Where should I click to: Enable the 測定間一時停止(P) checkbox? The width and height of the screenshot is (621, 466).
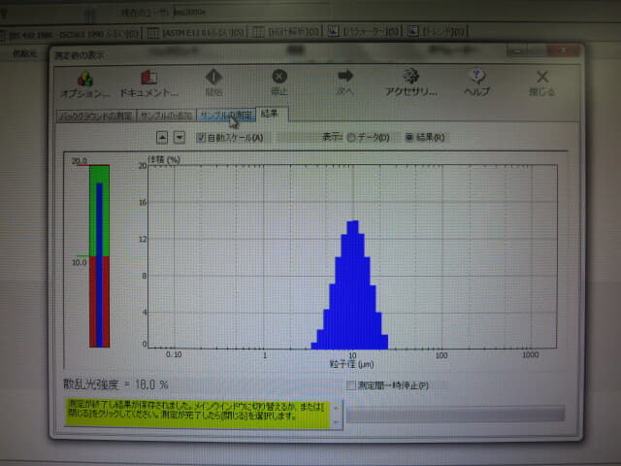pyautogui.click(x=352, y=385)
